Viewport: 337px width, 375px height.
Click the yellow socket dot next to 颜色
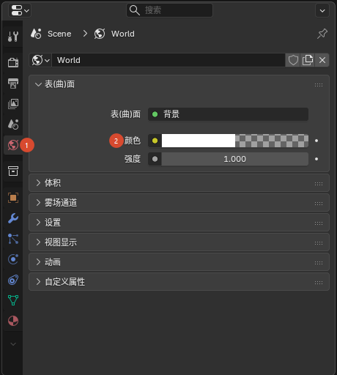point(155,141)
